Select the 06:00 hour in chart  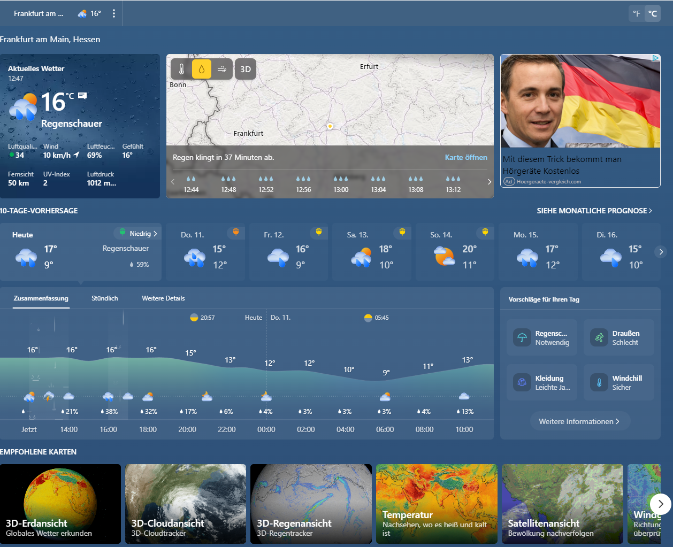(385, 429)
